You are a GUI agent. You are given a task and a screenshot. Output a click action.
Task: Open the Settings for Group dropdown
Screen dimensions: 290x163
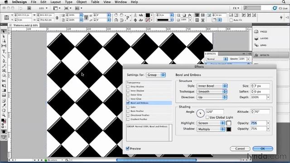pos(156,75)
